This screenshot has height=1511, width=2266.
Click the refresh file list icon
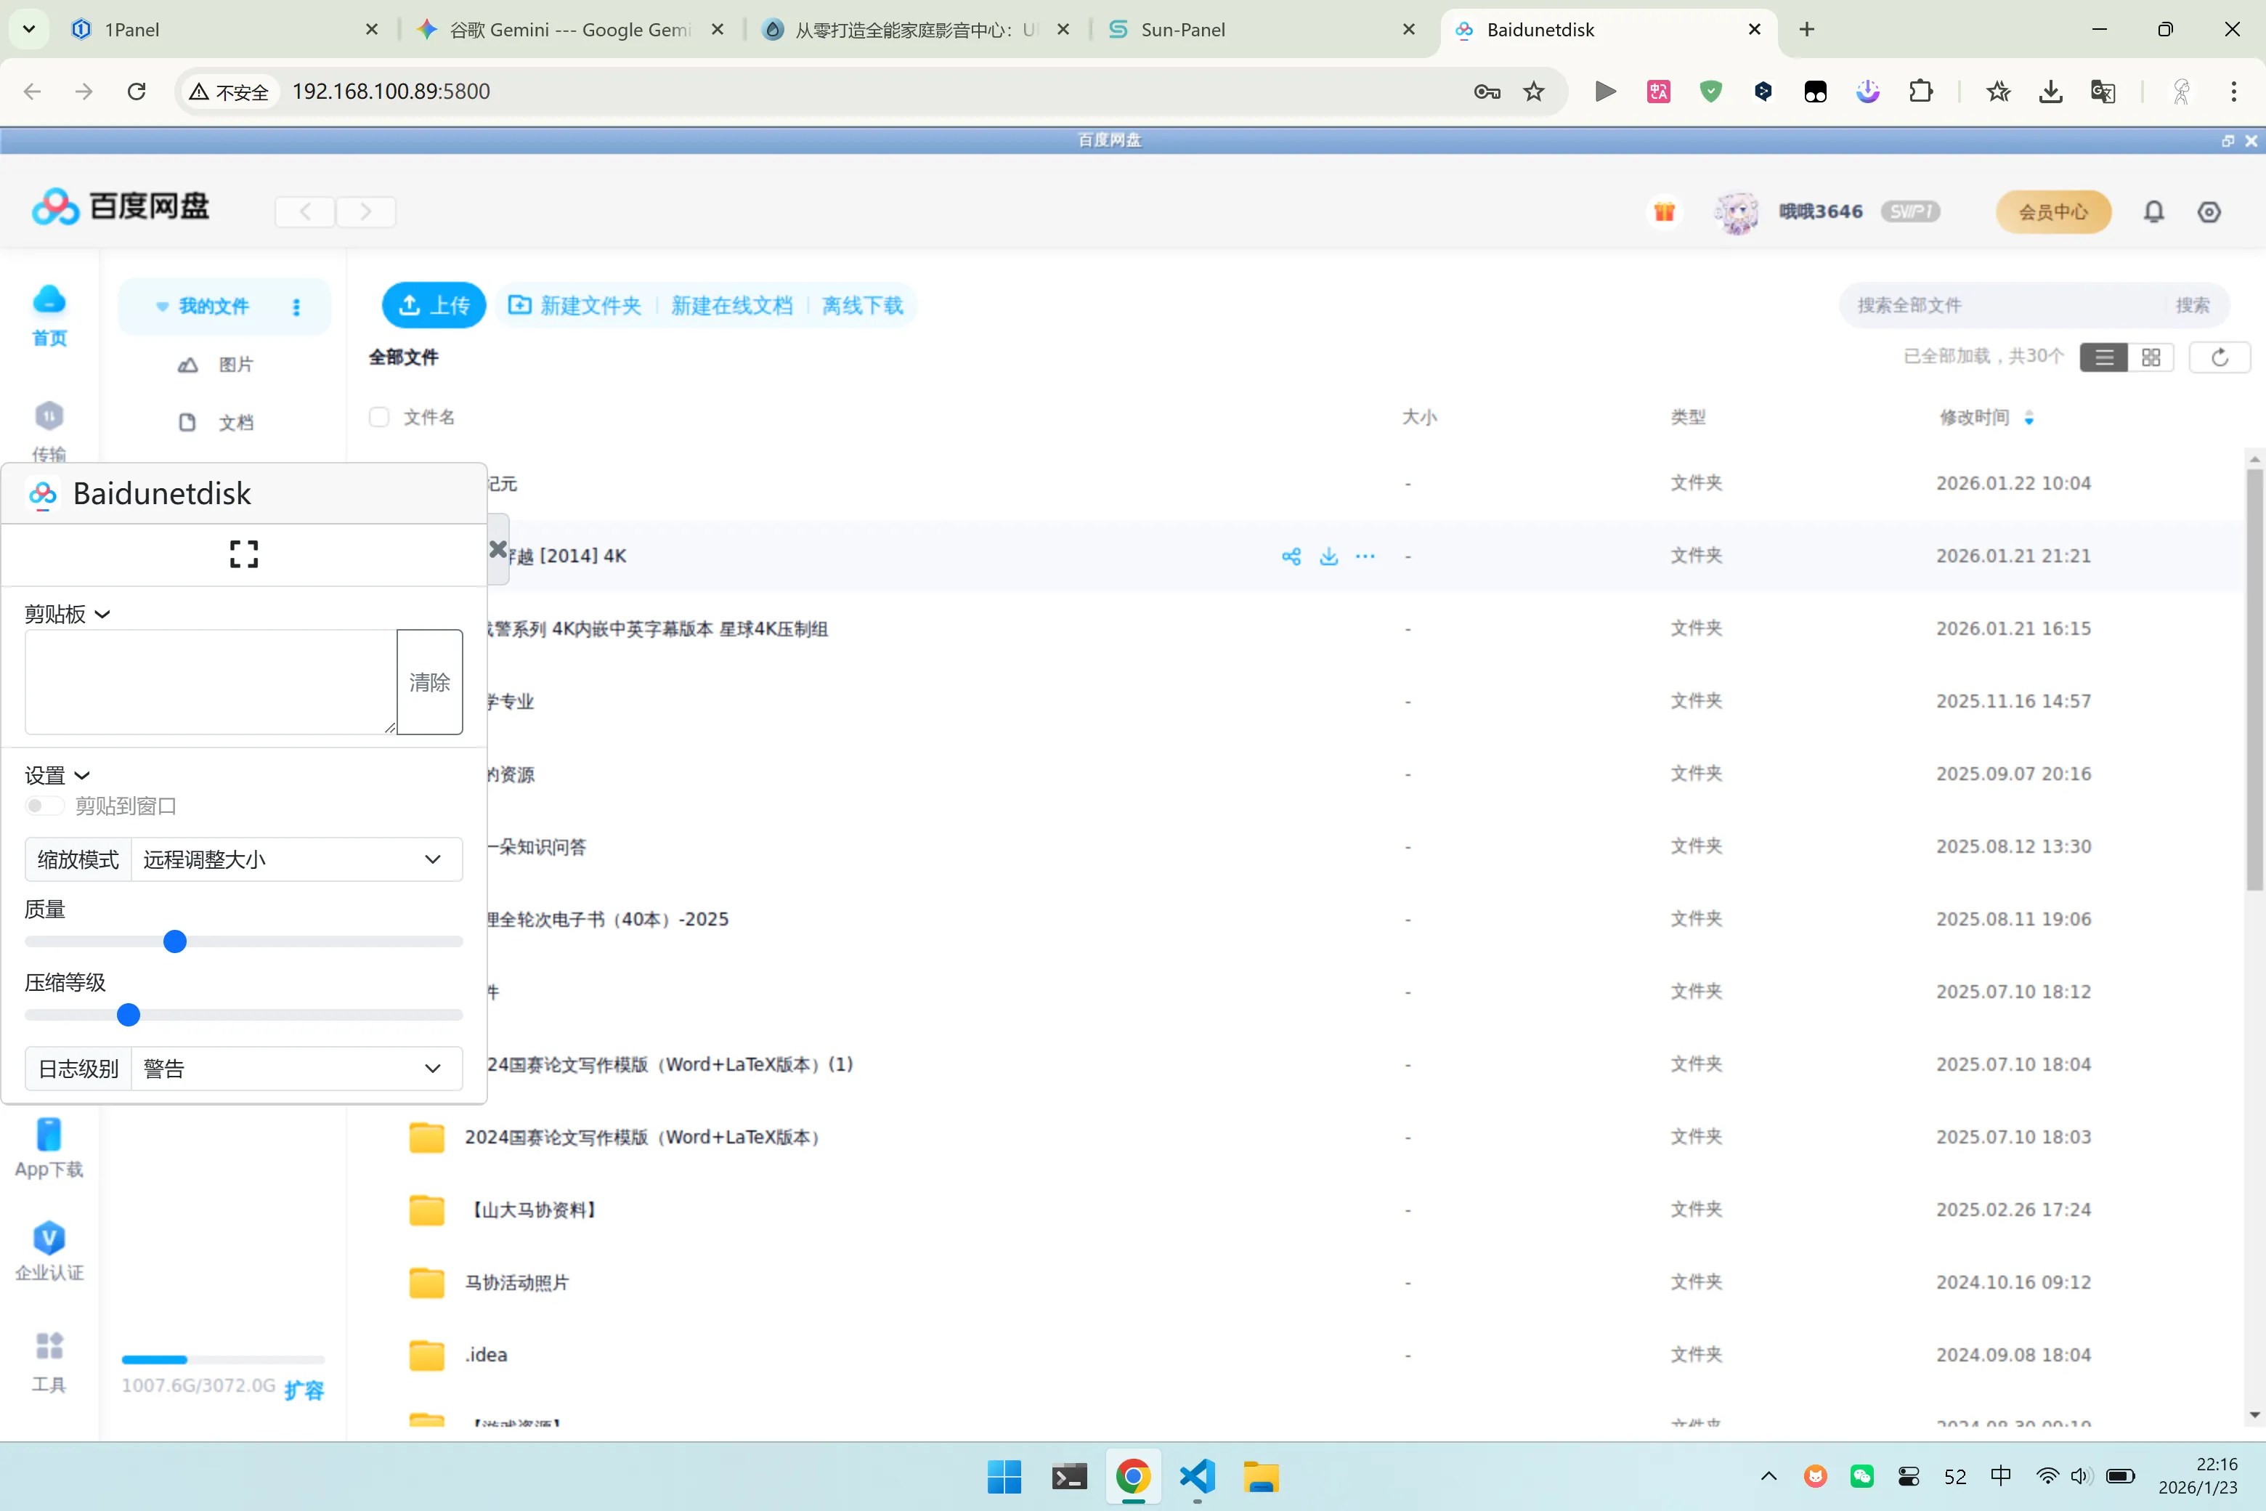click(x=2220, y=357)
